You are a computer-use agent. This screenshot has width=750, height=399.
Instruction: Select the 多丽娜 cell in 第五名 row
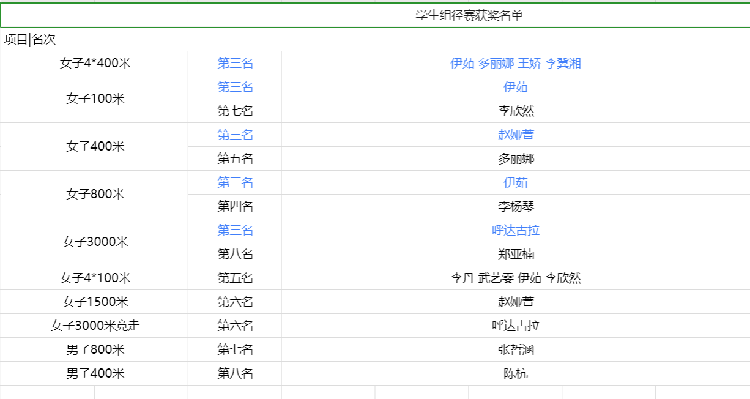tap(515, 158)
